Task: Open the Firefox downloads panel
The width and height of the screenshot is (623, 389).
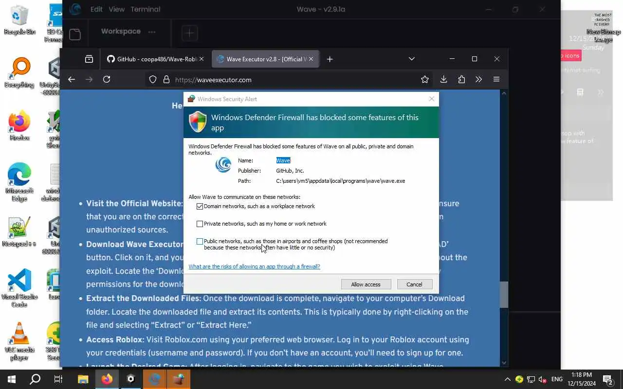Action: click(x=443, y=79)
